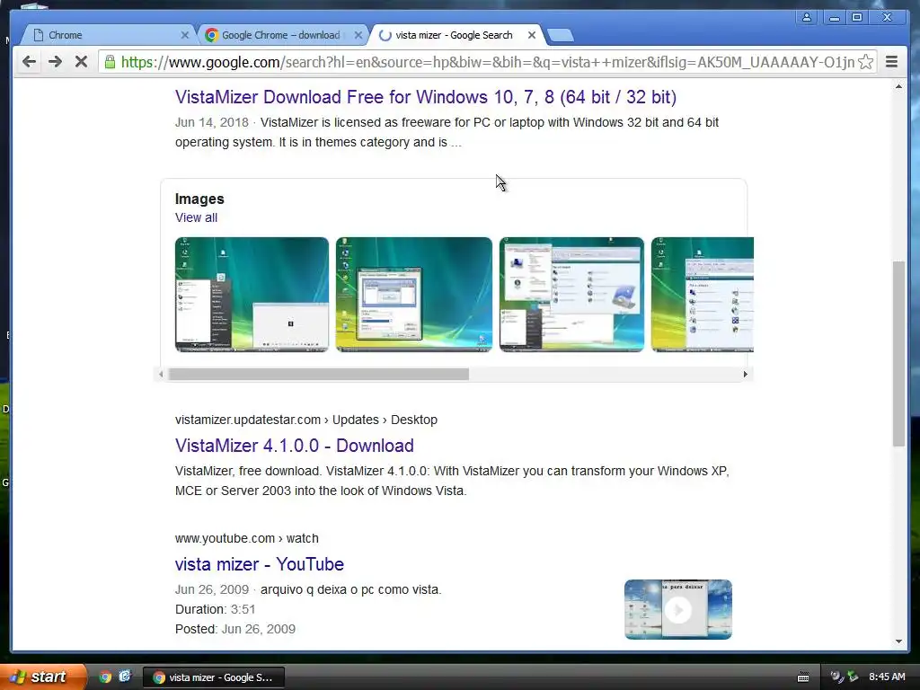Click the page vertical scrollbar thumb
Screen dimensions: 920x690
[898, 354]
